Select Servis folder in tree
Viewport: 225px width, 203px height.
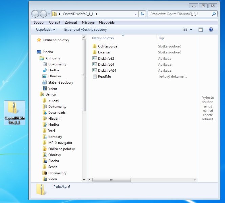50,167
